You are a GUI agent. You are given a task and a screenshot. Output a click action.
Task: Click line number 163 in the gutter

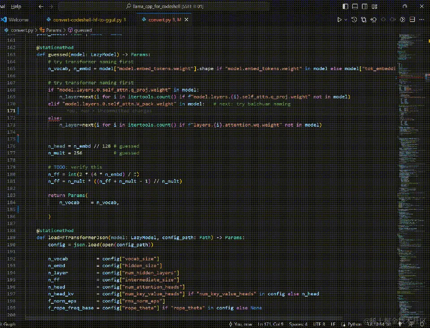pos(11,55)
